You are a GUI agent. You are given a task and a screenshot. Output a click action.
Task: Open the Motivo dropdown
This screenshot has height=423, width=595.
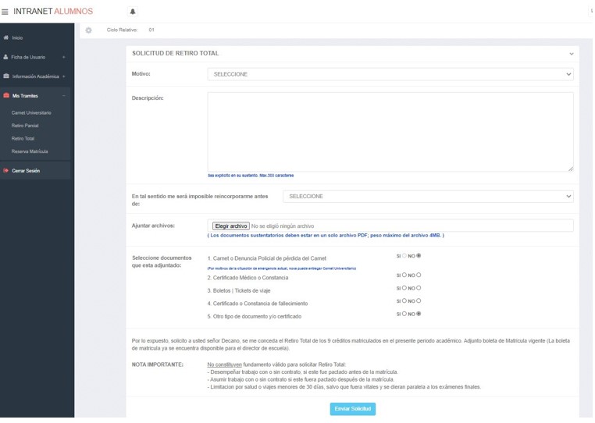(390, 74)
